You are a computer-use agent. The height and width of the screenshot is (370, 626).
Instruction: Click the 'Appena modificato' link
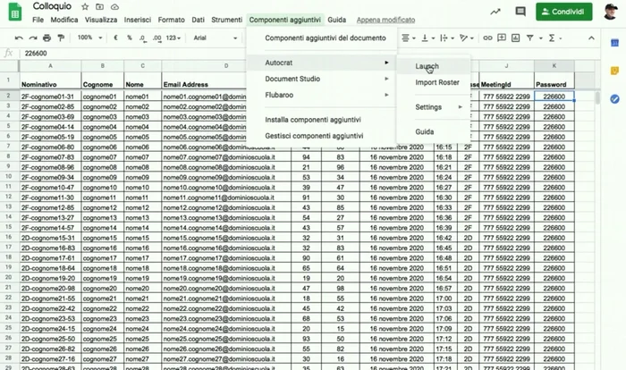click(385, 20)
